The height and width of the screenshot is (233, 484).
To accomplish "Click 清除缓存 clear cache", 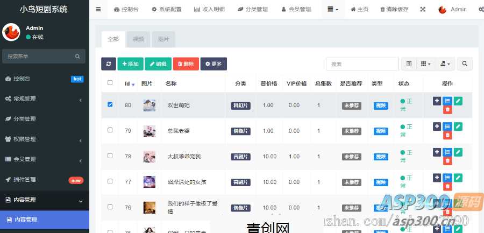I will click(x=394, y=9).
